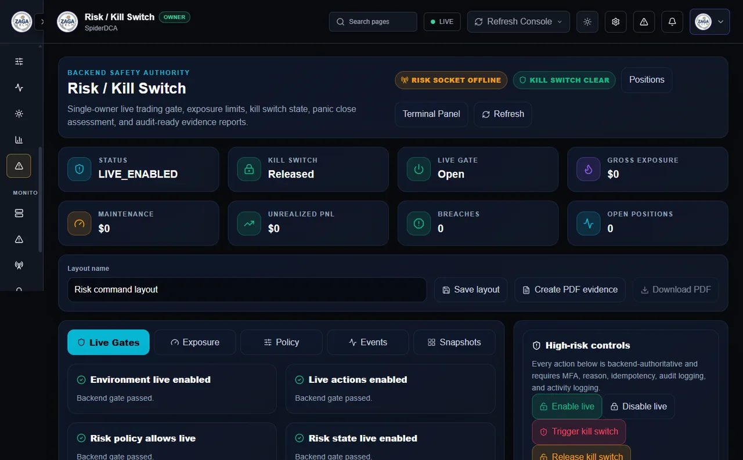Open the warning triangle in the top bar
Viewport: 743px width, 460px height.
644,21
